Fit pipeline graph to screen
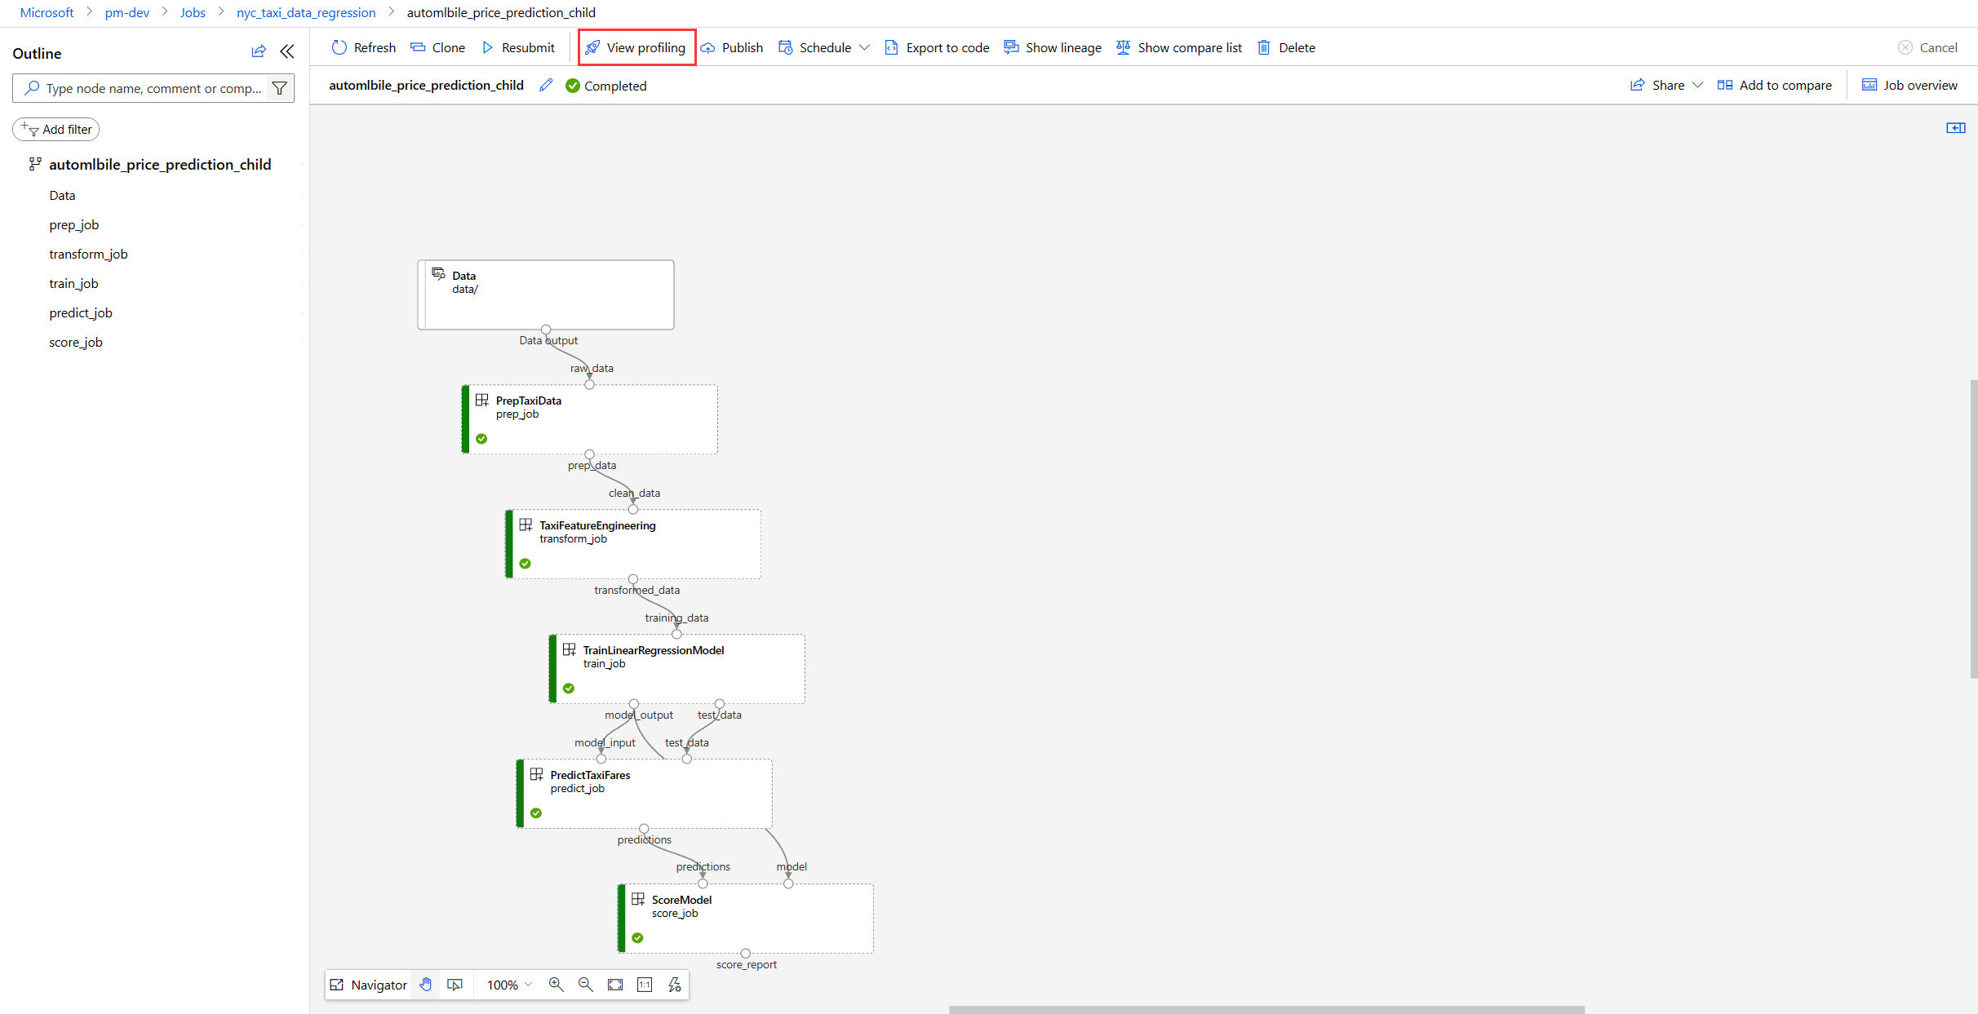 615,985
